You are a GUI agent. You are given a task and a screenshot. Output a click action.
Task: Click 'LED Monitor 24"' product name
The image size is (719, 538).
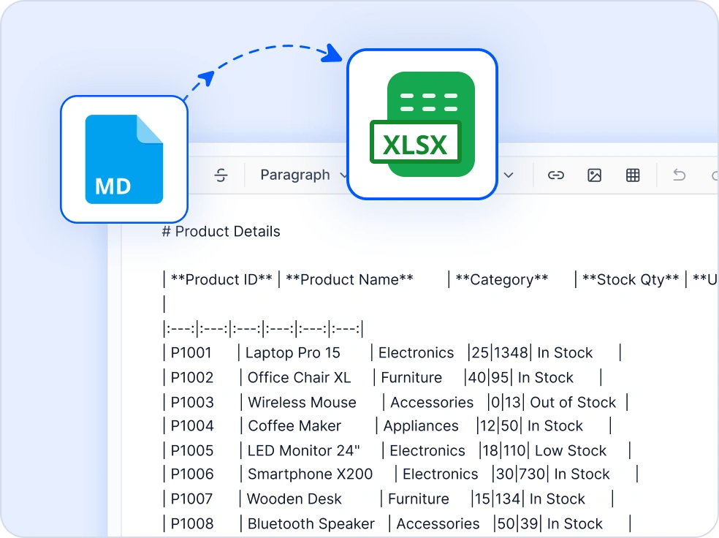coord(303,450)
